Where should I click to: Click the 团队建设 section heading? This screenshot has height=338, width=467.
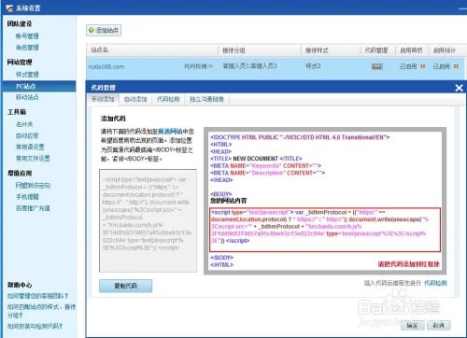click(20, 23)
